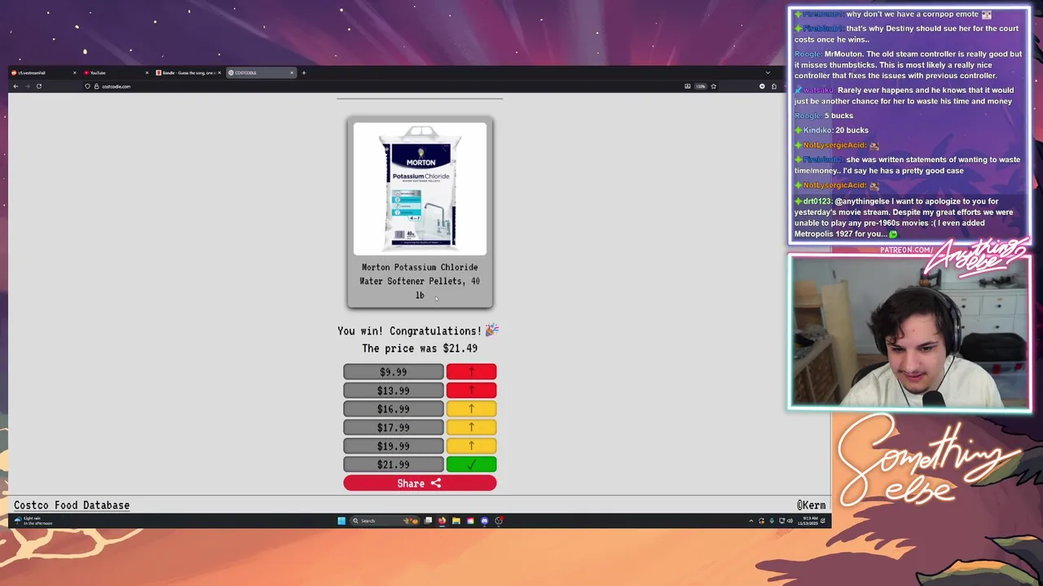Click the red up arrow beside $9.99
1043x586 pixels.
pyautogui.click(x=471, y=372)
